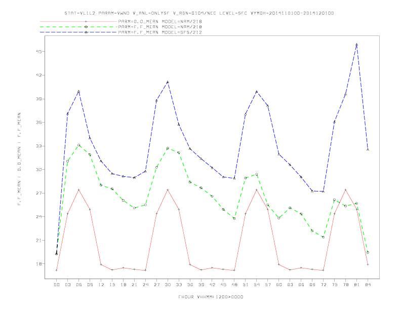
Task: Click the green NAM circle marker at hour 84
Action: (x=368, y=252)
